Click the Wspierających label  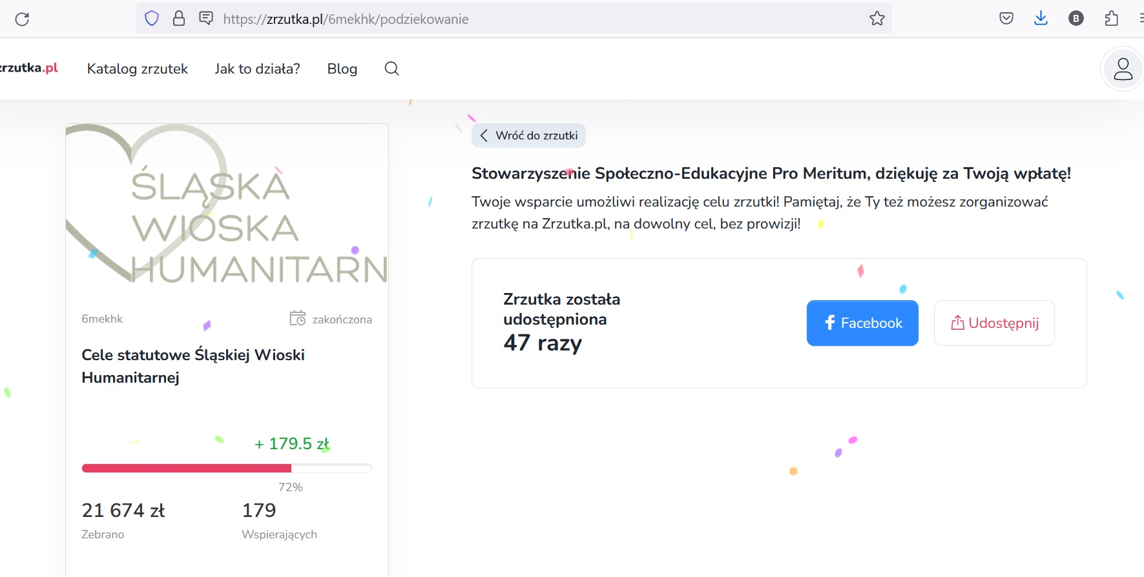tap(279, 534)
